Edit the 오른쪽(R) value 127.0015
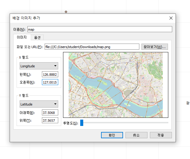Viewport: 190px width, 159px height. point(50,82)
